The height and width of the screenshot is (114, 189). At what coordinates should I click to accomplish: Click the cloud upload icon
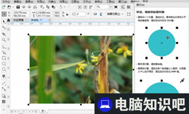[x=29, y=7]
